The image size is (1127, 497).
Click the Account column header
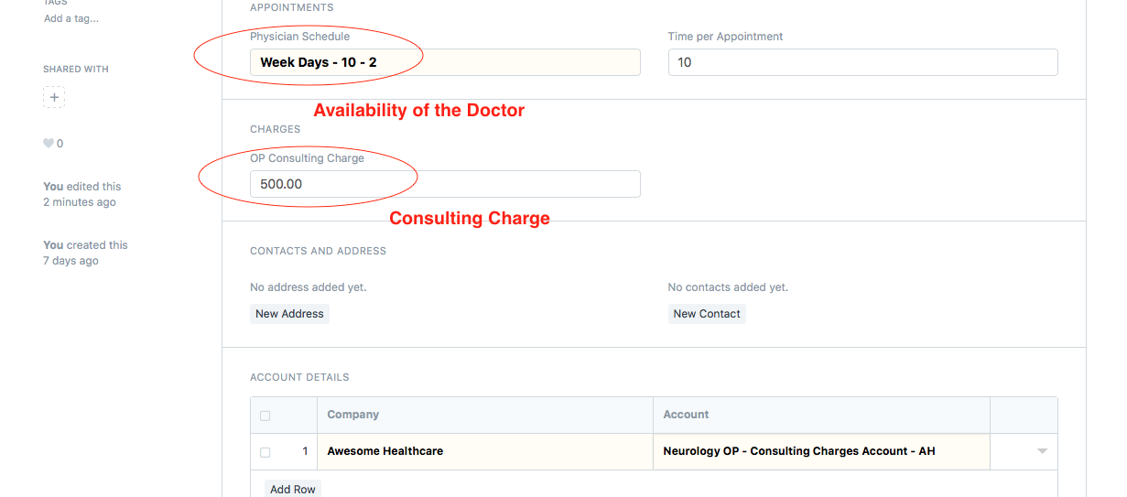[x=686, y=415]
